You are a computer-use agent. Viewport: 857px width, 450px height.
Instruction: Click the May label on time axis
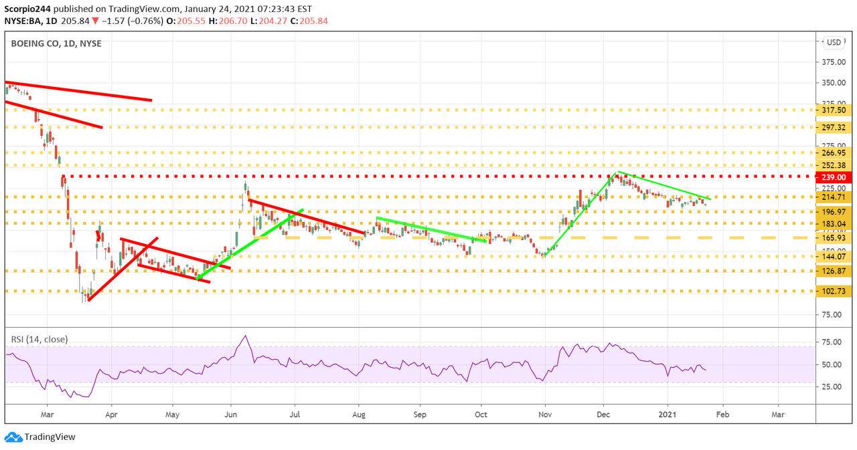(172, 415)
